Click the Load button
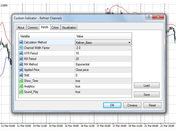The image size is (176, 132). (x=147, y=86)
